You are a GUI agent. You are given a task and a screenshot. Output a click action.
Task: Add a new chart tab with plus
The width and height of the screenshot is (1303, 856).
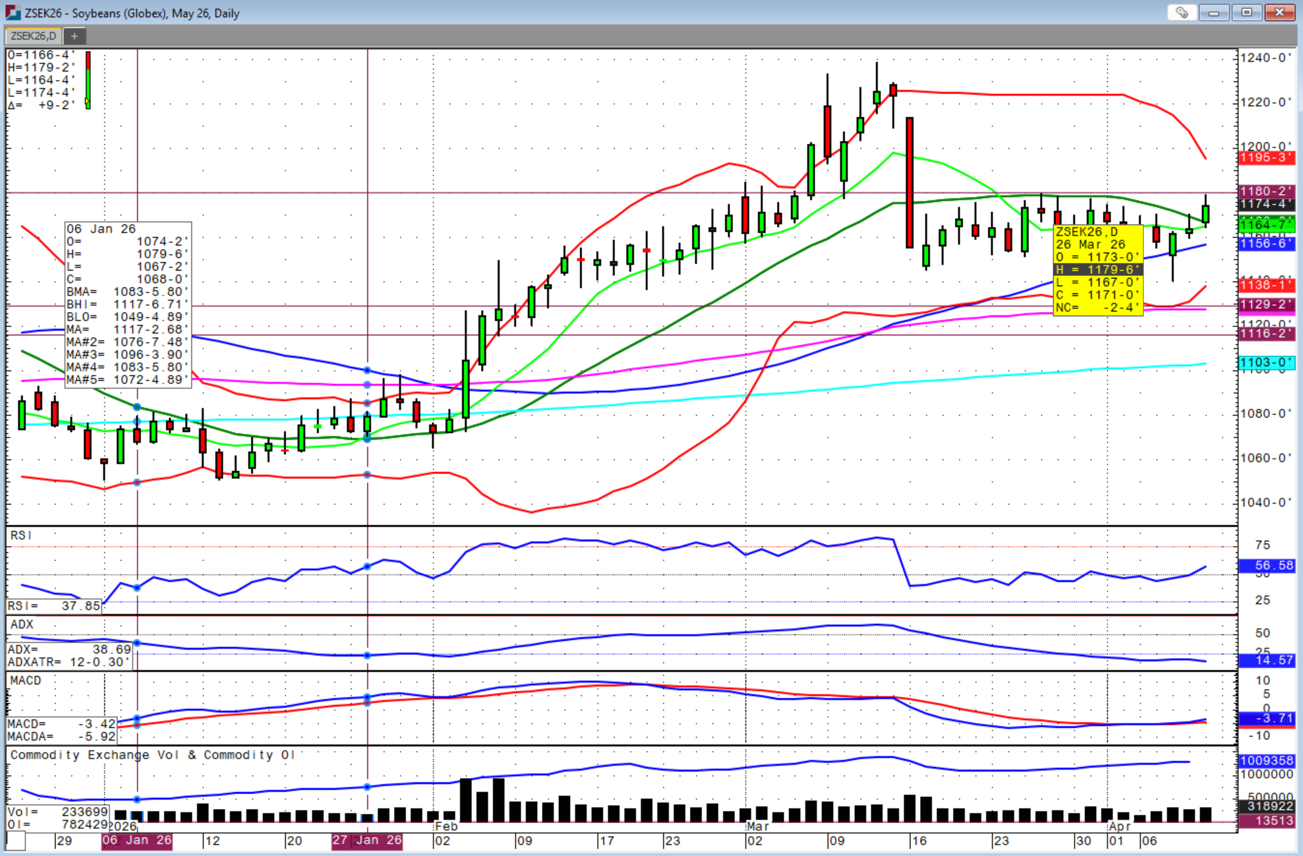[x=74, y=36]
